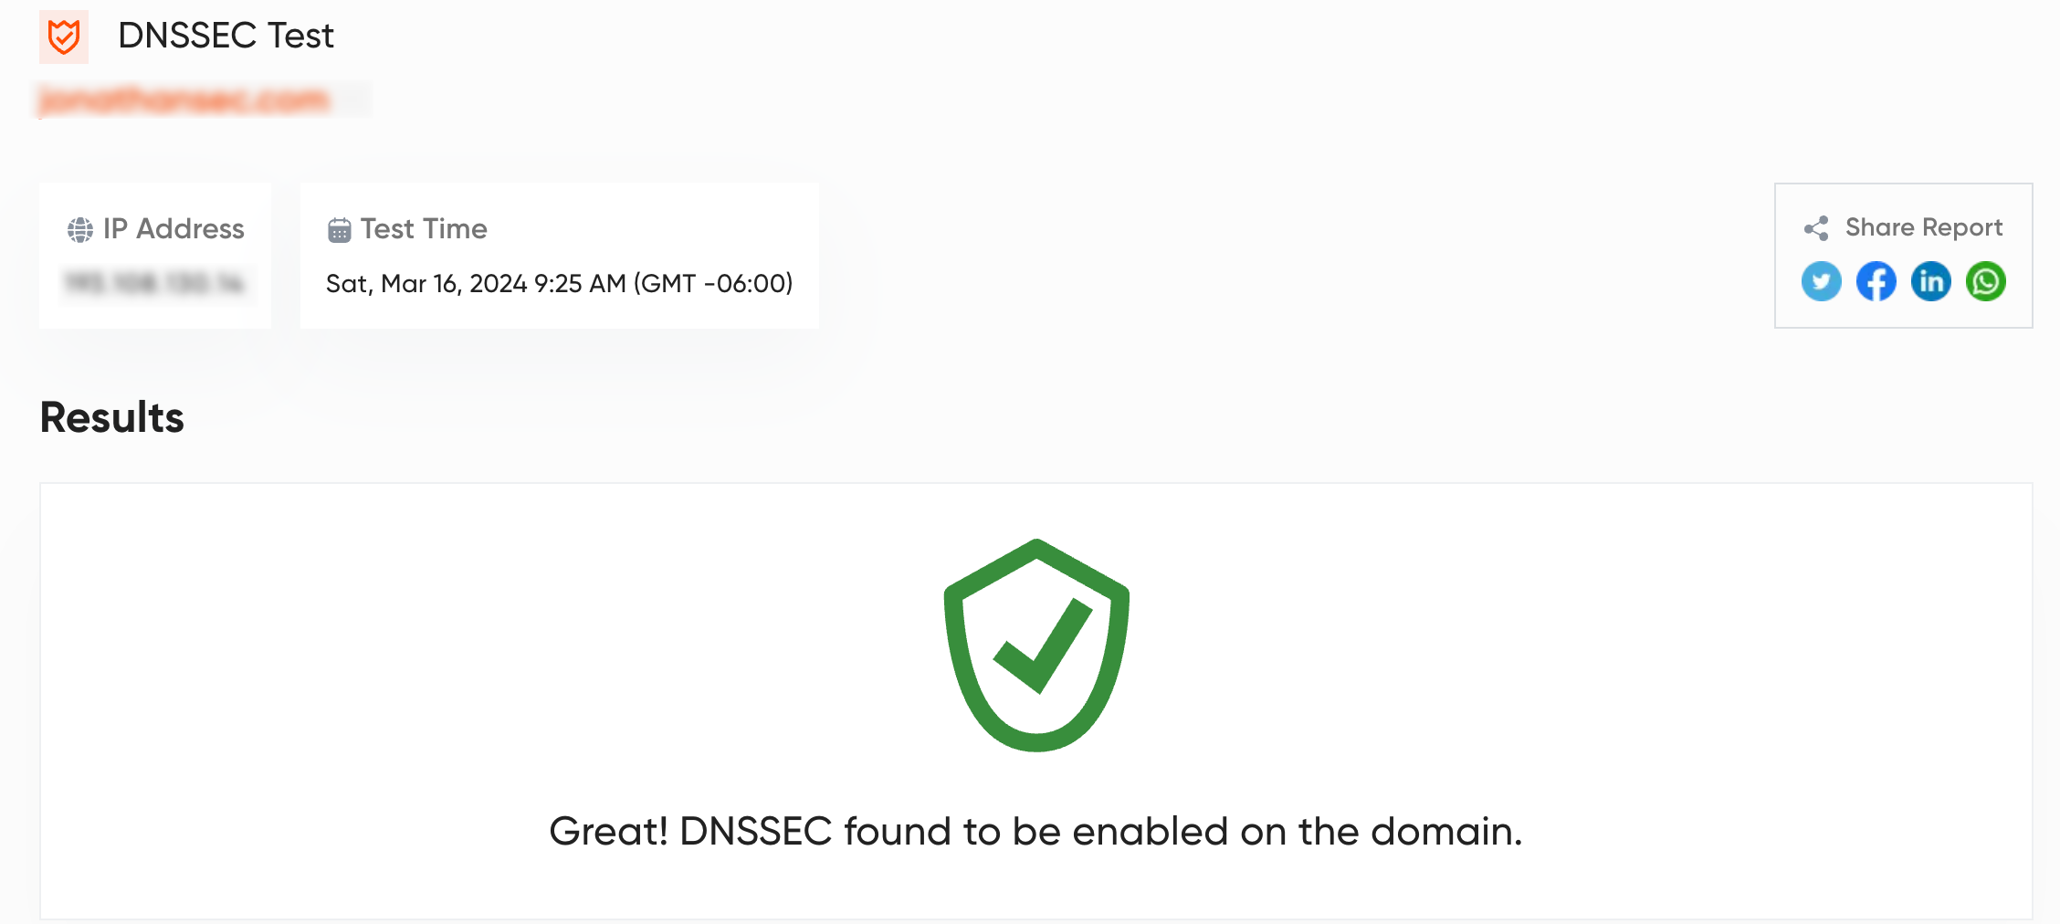
Task: Click the globe icon beside IP Address
Action: coord(80,230)
